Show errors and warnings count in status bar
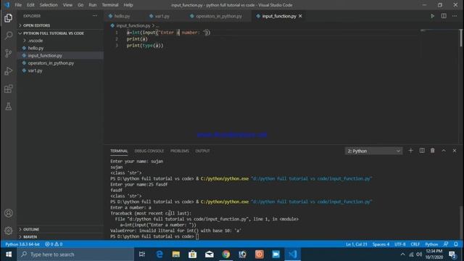The height and width of the screenshot is (261, 464). coord(54,244)
